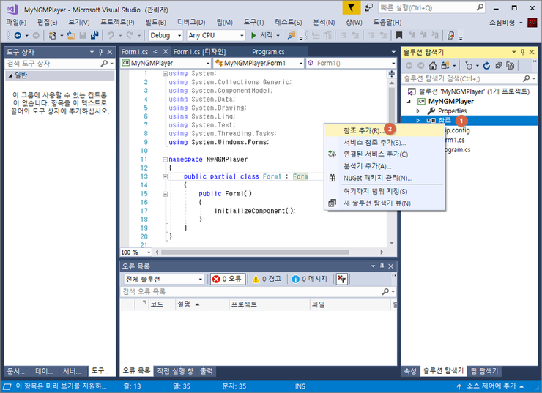542x393 pixels.
Task: Click the Visual Studio logo icon
Action: tap(12, 10)
